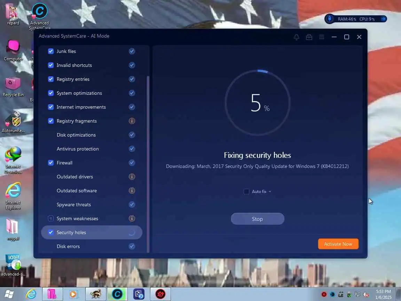Open the red circular taskbar app
Screen dimensions: 401x301
click(x=160, y=294)
